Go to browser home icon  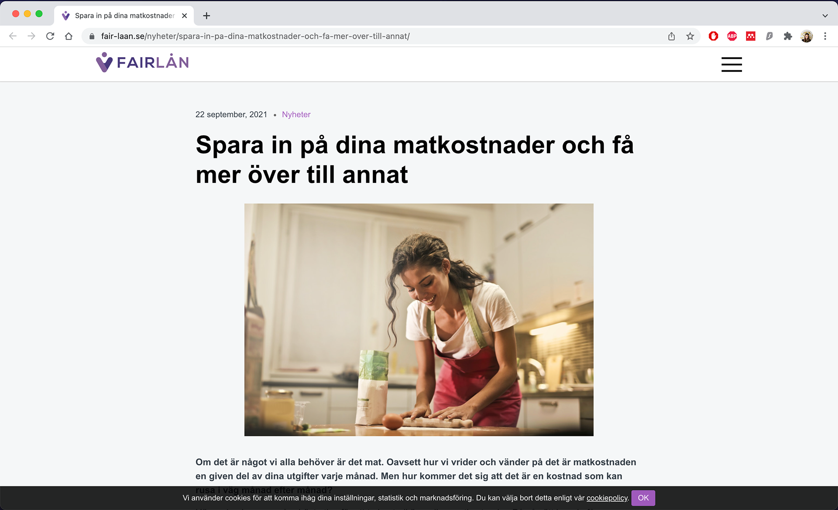(x=69, y=36)
